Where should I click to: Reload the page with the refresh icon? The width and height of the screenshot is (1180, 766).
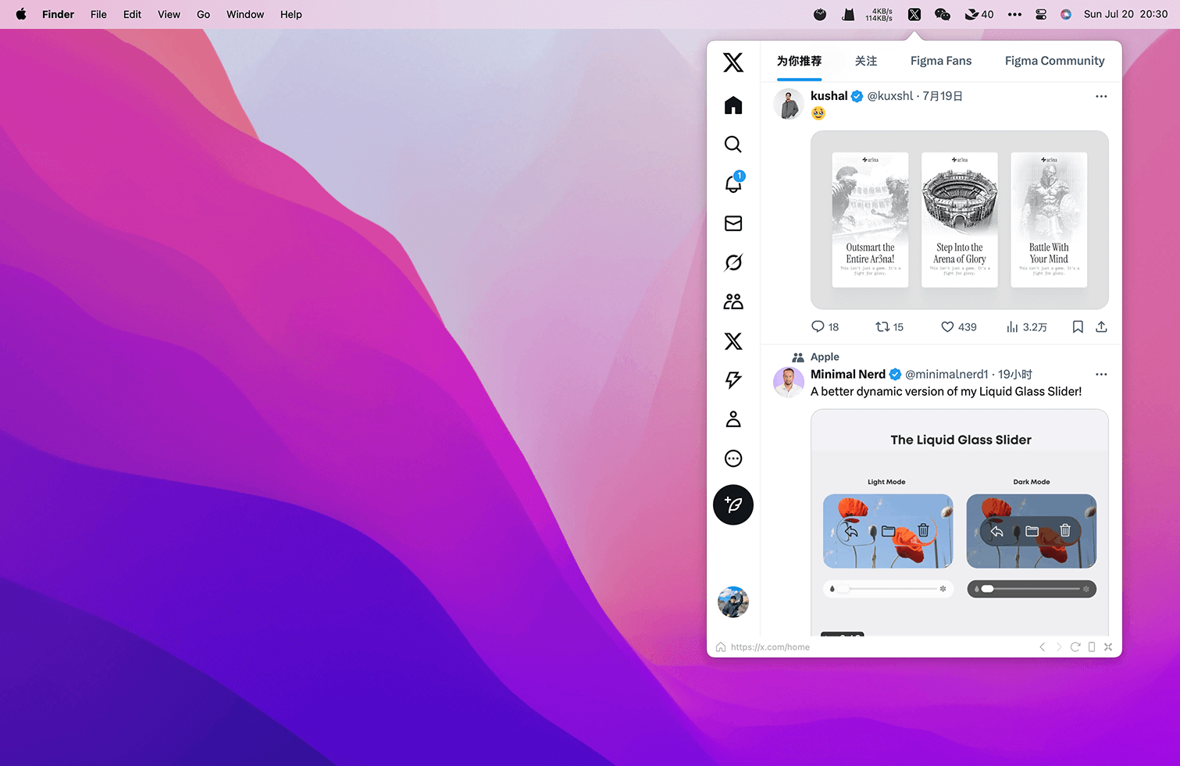tap(1075, 647)
